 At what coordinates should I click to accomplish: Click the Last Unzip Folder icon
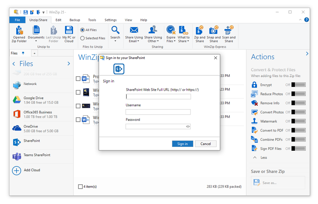(53, 30)
